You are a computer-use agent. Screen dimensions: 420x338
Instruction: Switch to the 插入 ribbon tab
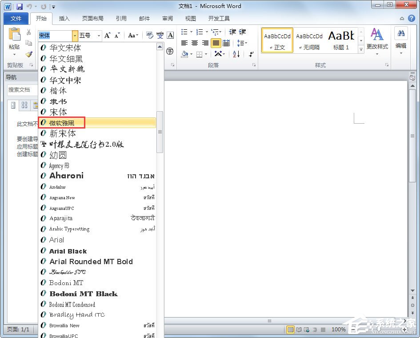tap(64, 19)
